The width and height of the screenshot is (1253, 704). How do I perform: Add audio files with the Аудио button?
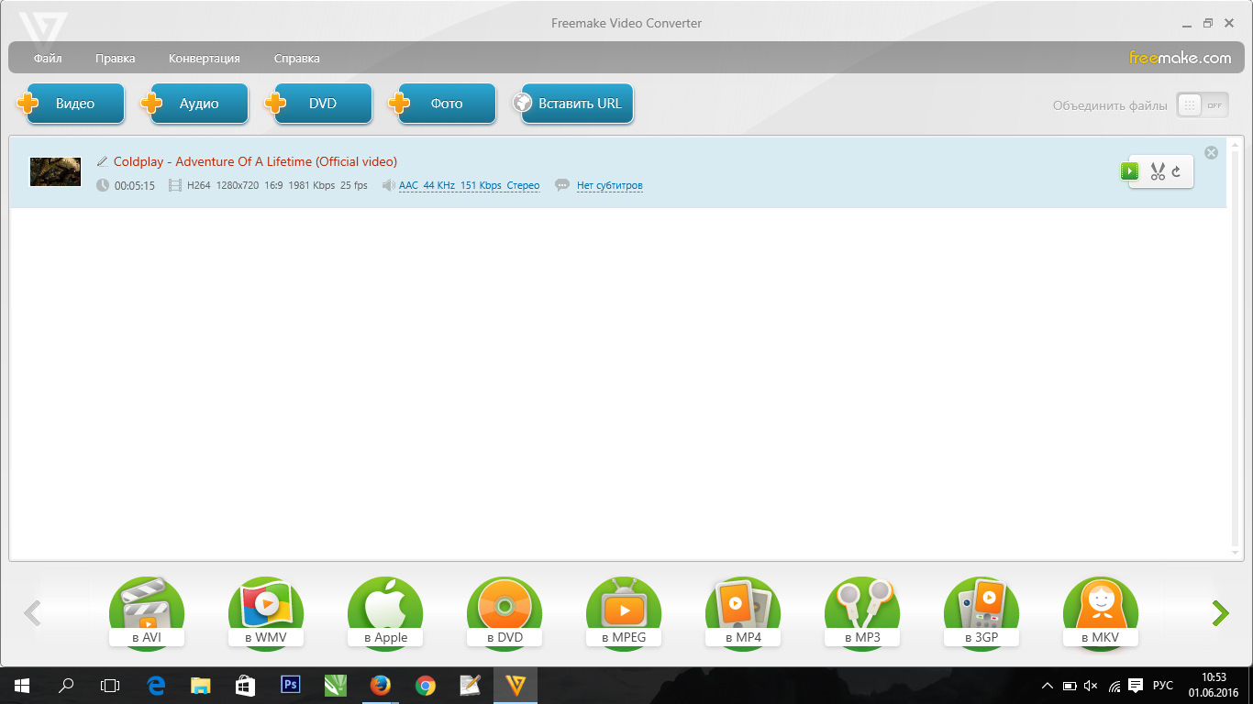click(x=195, y=104)
